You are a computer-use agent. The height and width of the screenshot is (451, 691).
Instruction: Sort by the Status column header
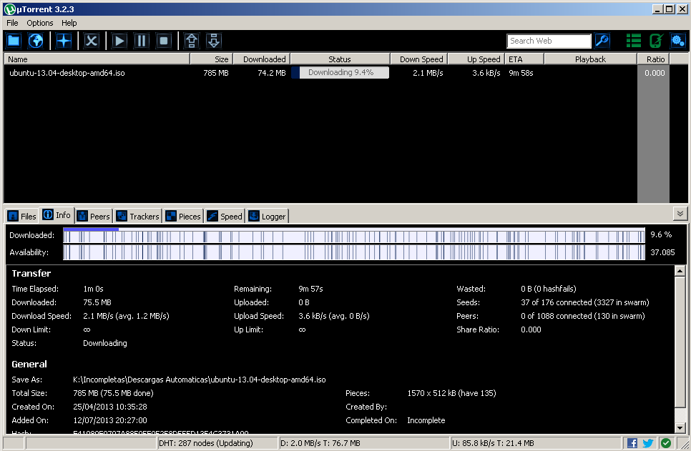(340, 59)
